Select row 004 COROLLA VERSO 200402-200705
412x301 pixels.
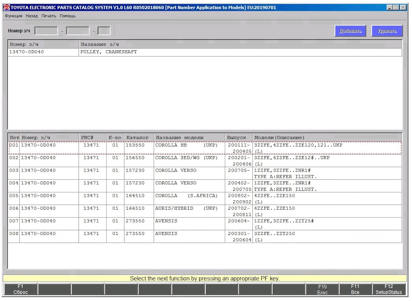click(x=205, y=186)
